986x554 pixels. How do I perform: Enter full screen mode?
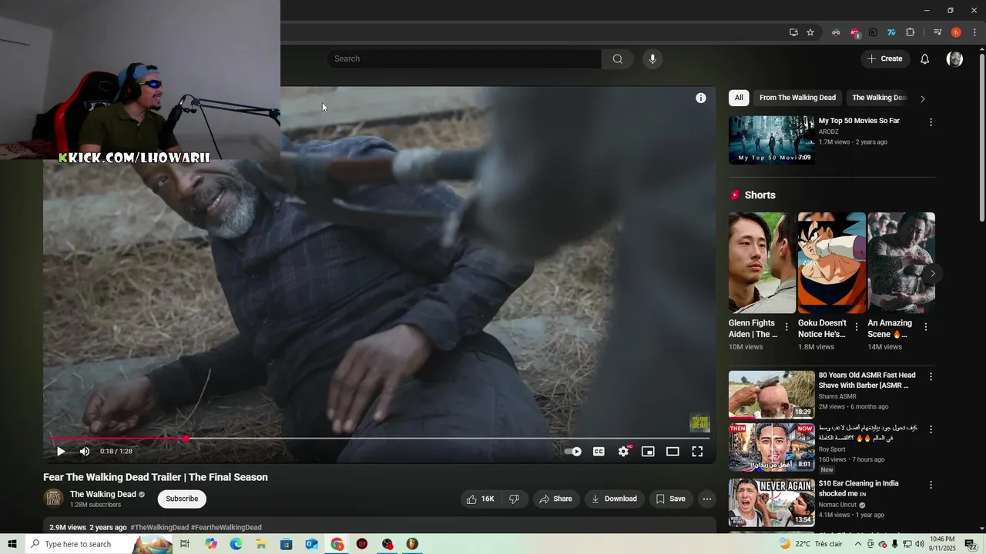(697, 452)
